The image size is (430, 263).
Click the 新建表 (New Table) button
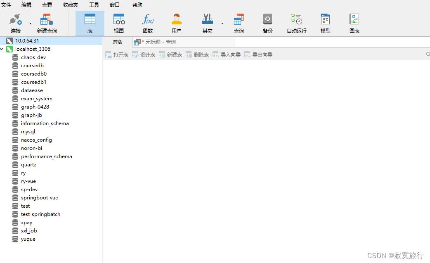tap(170, 54)
